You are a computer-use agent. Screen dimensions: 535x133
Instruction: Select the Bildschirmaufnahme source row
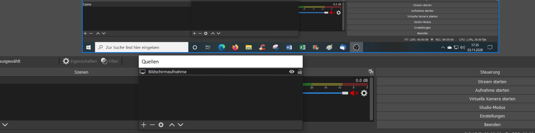click(x=212, y=72)
